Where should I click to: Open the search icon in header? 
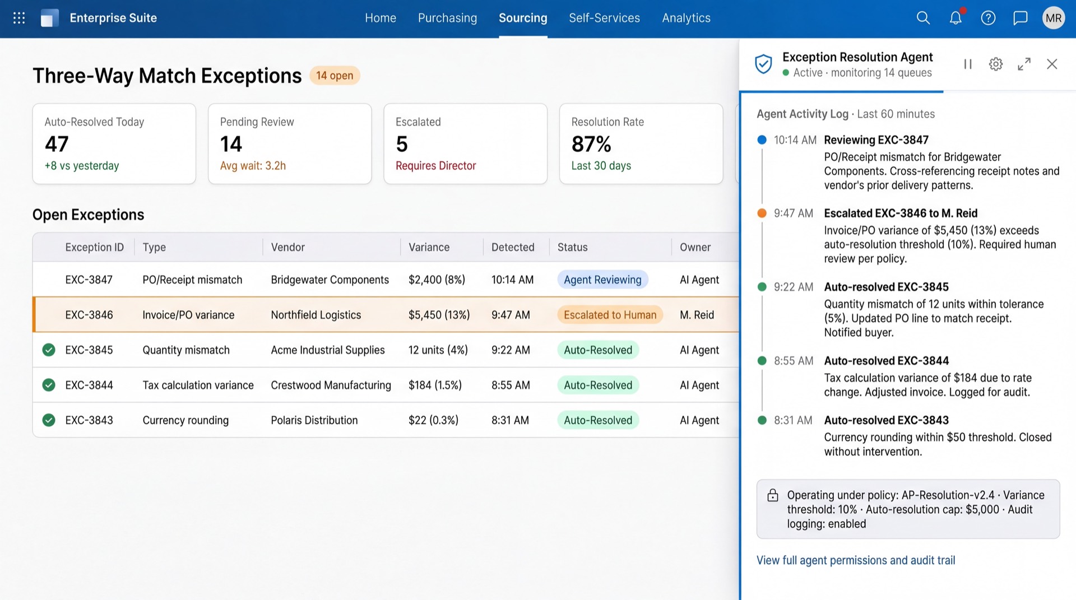click(923, 18)
